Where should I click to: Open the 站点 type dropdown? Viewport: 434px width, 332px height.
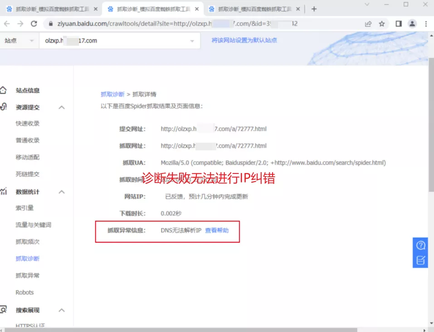tap(19, 41)
